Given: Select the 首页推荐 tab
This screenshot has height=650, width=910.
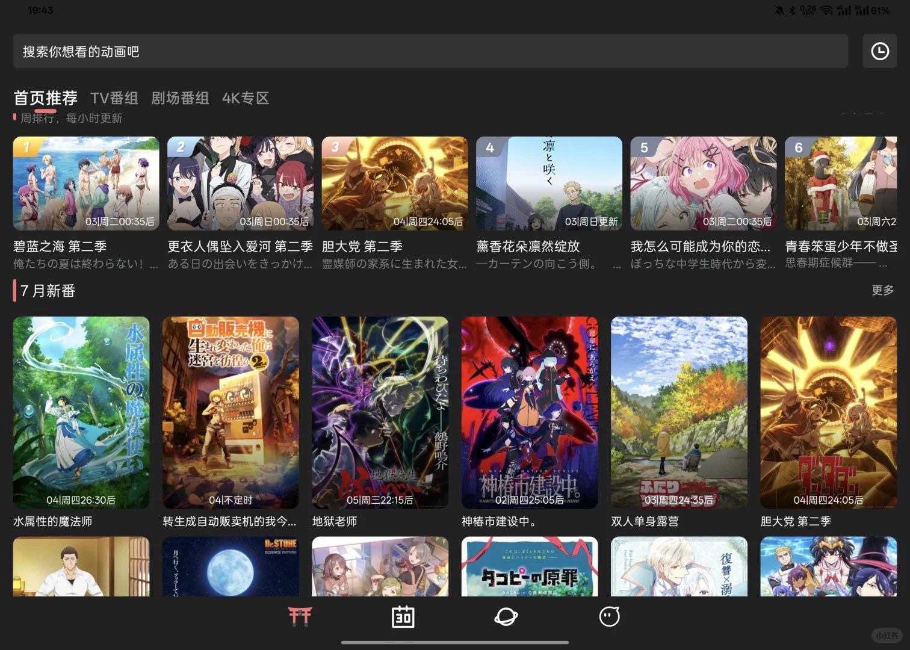Looking at the screenshot, I should coord(45,98).
